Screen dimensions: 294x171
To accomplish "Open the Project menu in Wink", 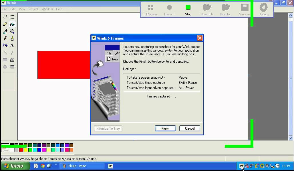I will tap(33, 9).
